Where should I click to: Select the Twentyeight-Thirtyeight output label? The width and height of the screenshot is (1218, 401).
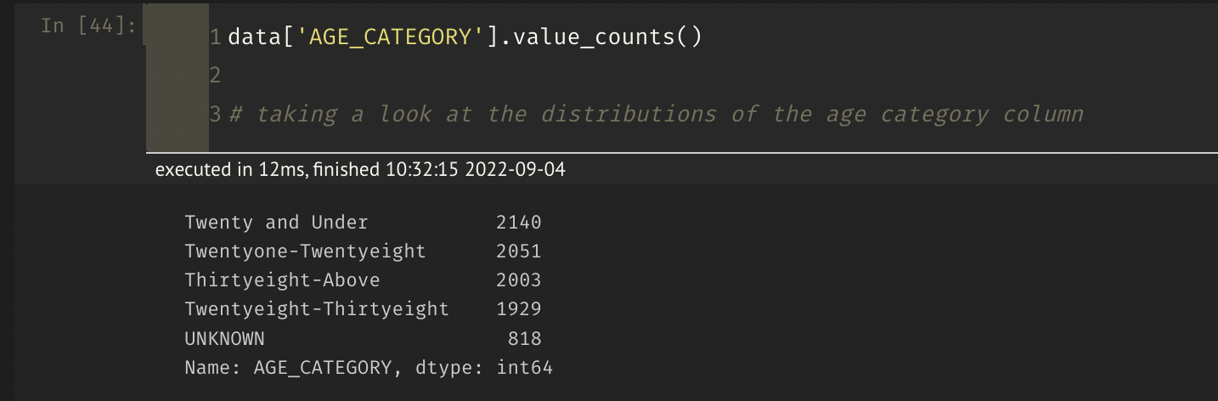(x=317, y=309)
